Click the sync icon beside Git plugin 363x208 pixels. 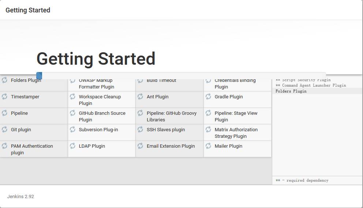4,129
